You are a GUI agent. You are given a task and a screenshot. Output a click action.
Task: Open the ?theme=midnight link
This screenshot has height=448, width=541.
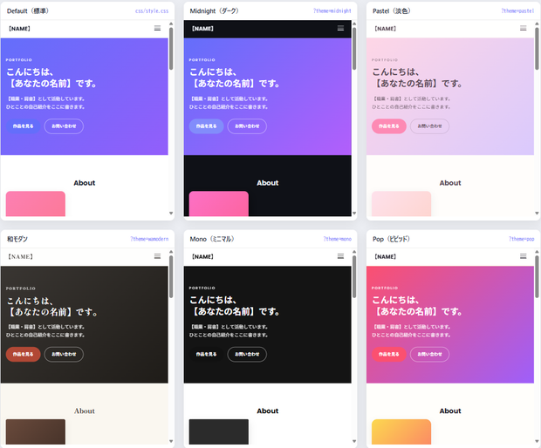point(332,11)
